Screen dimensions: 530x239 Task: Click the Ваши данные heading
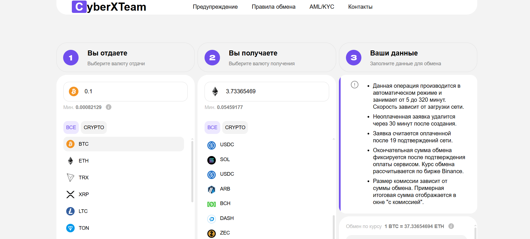click(x=394, y=53)
